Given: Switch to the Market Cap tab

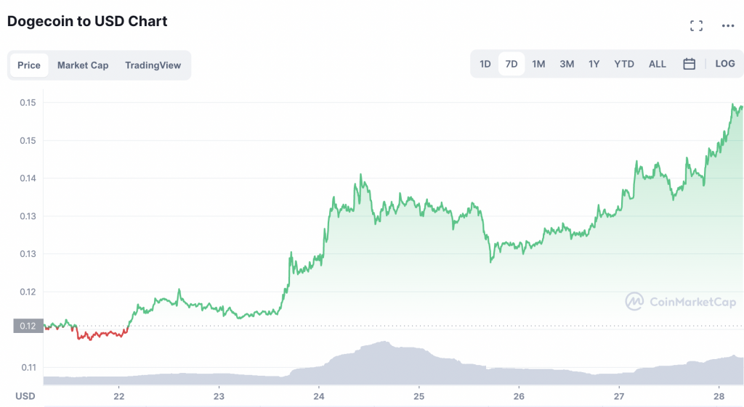Looking at the screenshot, I should click(83, 65).
